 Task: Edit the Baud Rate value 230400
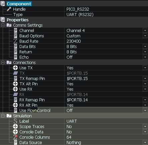(x=73, y=41)
